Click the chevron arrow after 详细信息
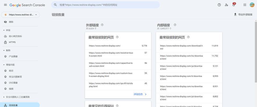The width and height of the screenshot is (257, 107). coord(146,94)
